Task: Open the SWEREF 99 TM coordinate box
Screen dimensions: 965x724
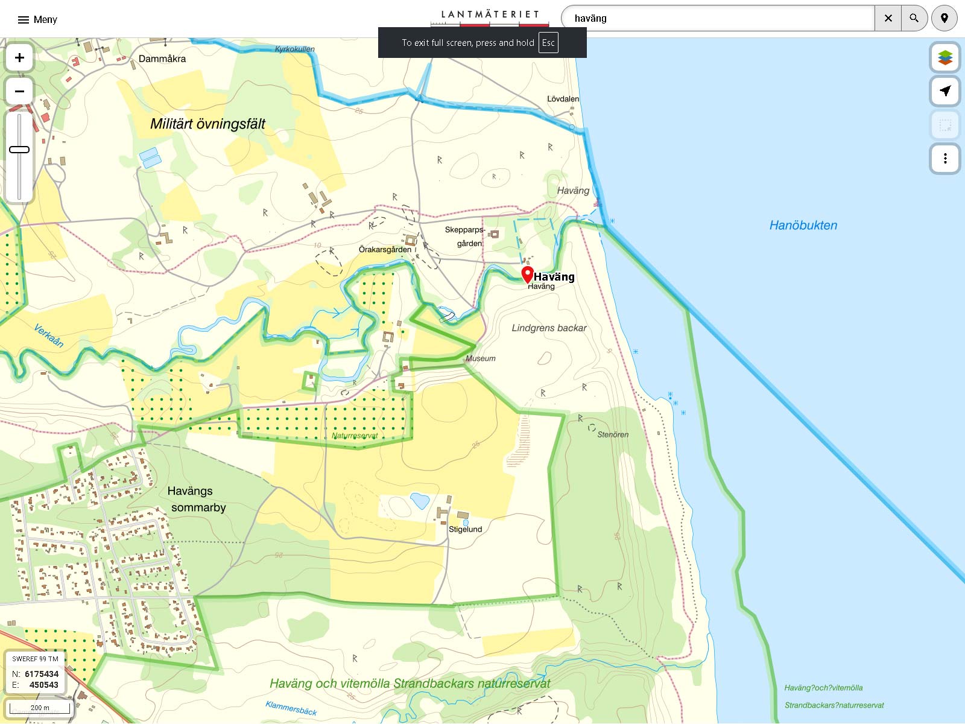Action: tap(36, 672)
